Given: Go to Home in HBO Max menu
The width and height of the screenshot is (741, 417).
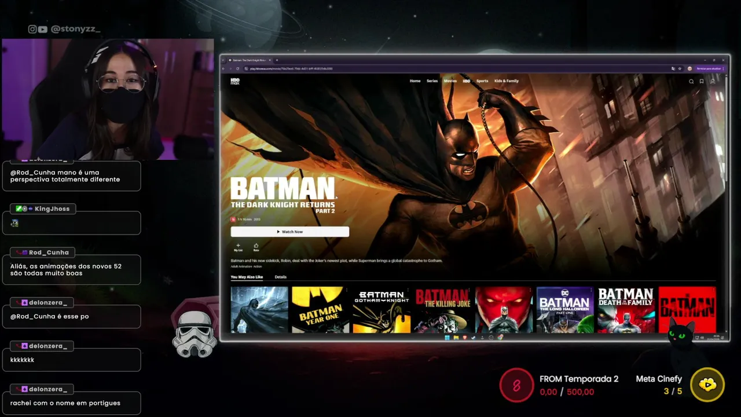Looking at the screenshot, I should 415,81.
